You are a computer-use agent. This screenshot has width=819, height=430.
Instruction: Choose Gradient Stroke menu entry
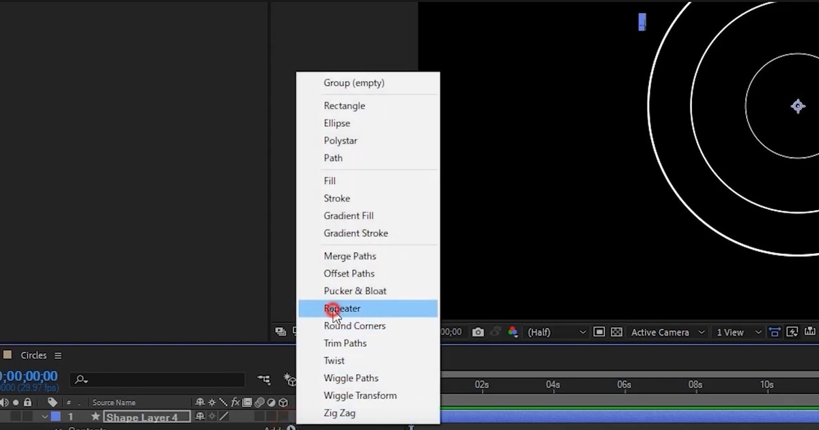pos(369,233)
